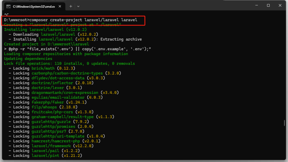The image size is (288, 162).
Task: Click 'Loading composer repositories with package information'
Action: [66, 54]
